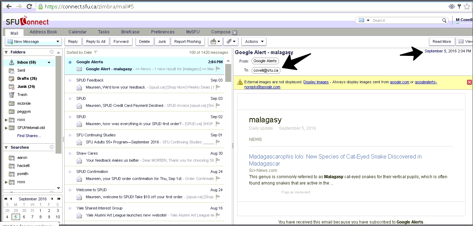This screenshot has height=226, width=473.
Task: Click the Inbox folder icon
Action: (12, 62)
